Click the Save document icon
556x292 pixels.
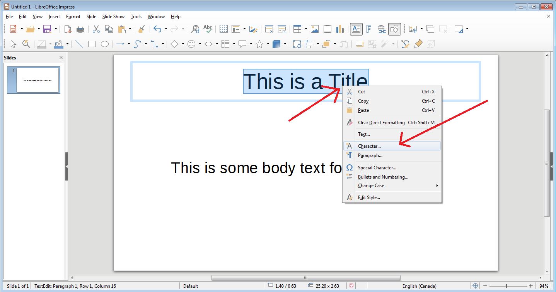click(47, 29)
